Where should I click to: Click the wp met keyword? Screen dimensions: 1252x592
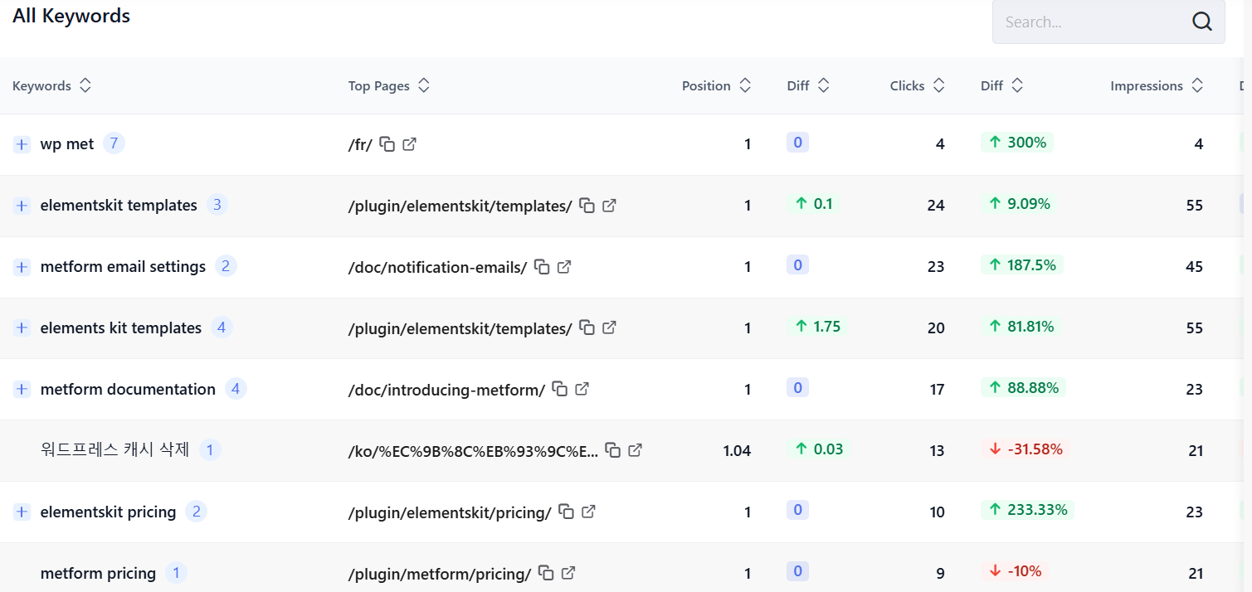(67, 144)
